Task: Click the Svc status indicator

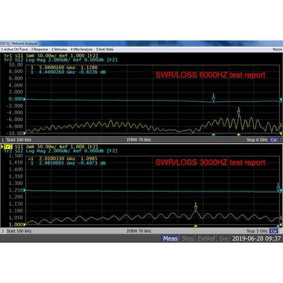Action: coord(224,239)
